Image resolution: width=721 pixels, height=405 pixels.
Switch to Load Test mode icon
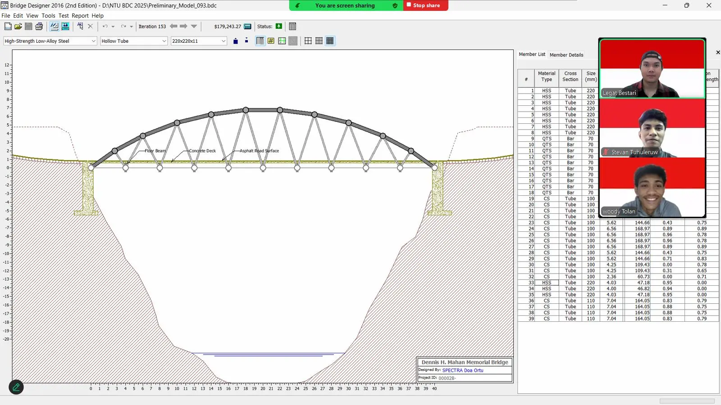tap(65, 27)
